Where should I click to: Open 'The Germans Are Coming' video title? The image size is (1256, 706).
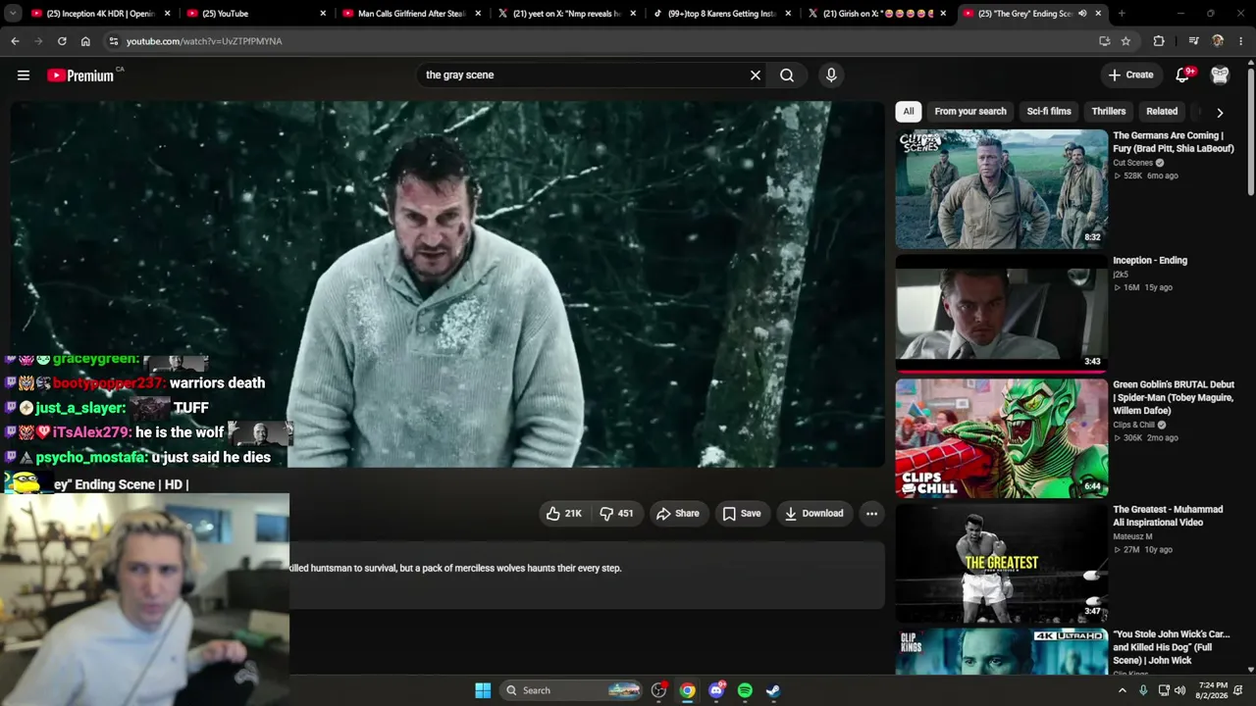pos(1174,142)
